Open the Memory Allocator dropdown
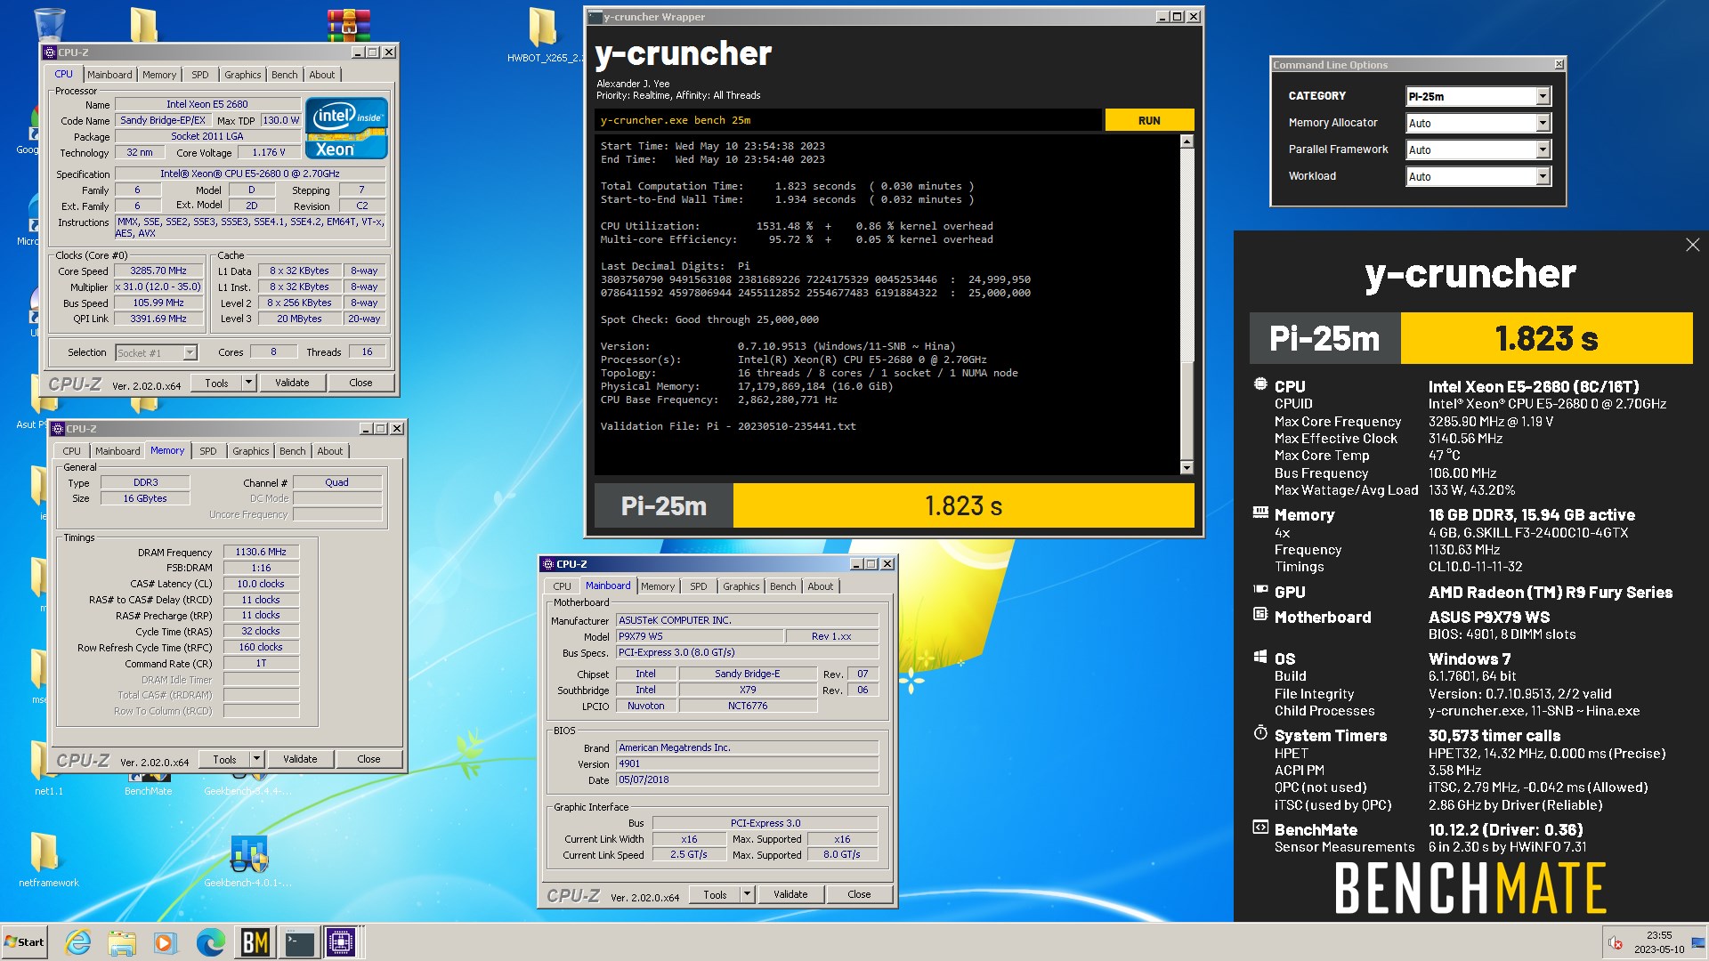The width and height of the screenshot is (1709, 961). point(1478,123)
